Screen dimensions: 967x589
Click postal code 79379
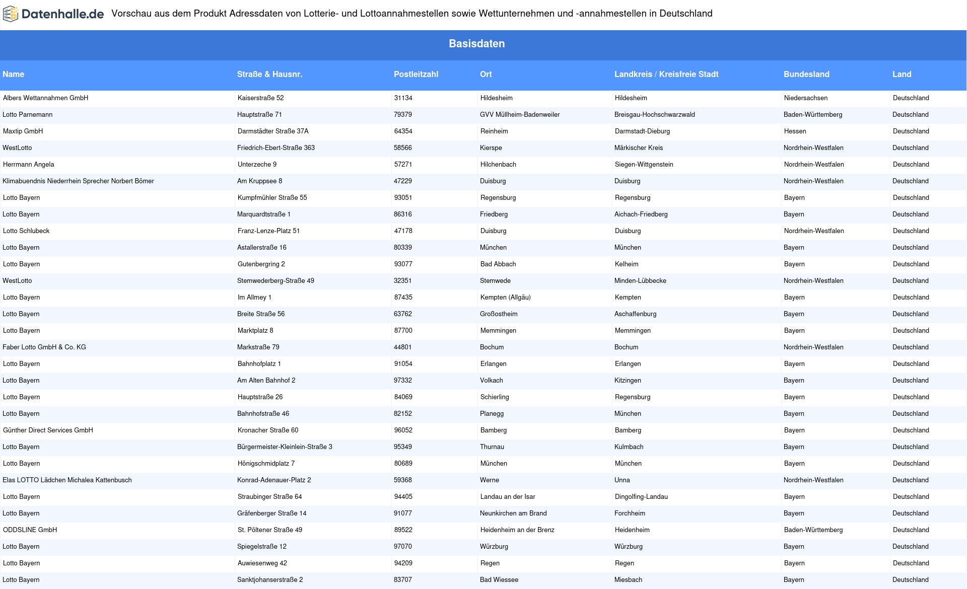point(403,115)
